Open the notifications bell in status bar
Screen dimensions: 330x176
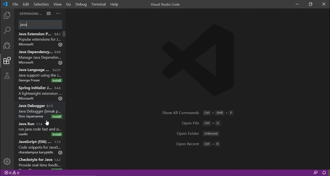click(x=324, y=173)
